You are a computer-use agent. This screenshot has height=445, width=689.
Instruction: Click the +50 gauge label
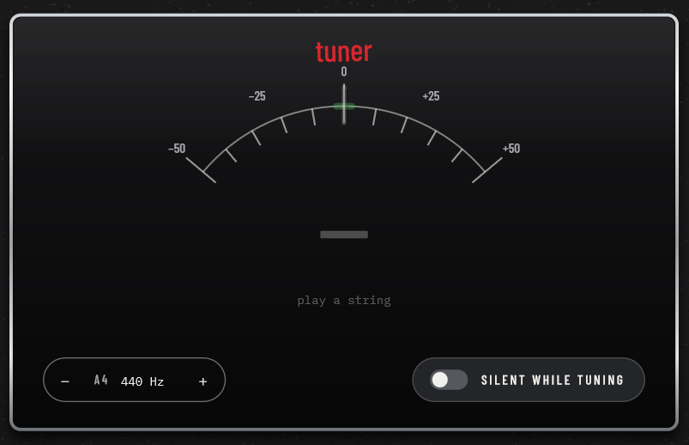511,149
